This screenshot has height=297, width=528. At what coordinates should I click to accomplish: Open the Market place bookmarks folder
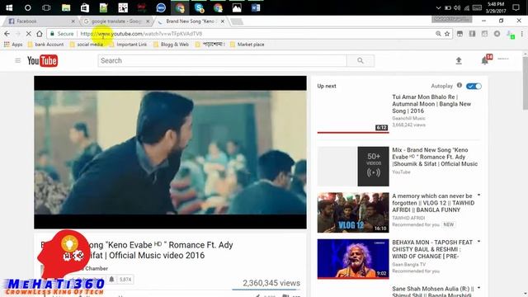(x=247, y=44)
